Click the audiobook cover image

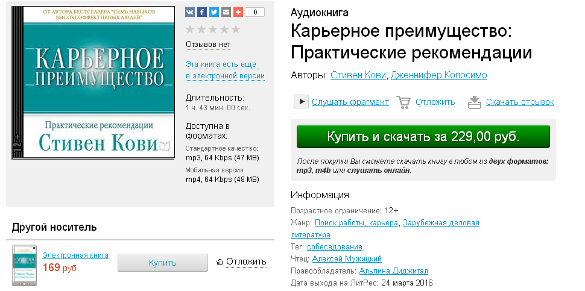point(93,83)
